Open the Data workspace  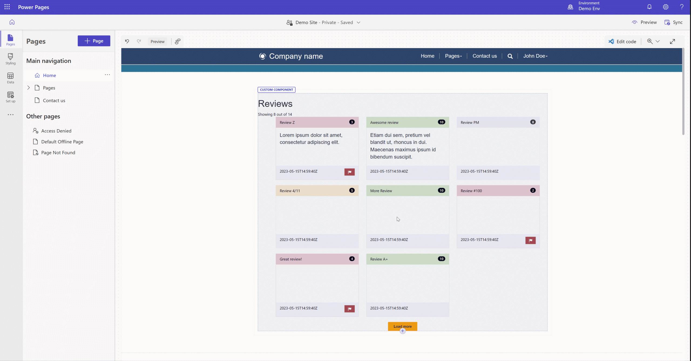click(10, 78)
